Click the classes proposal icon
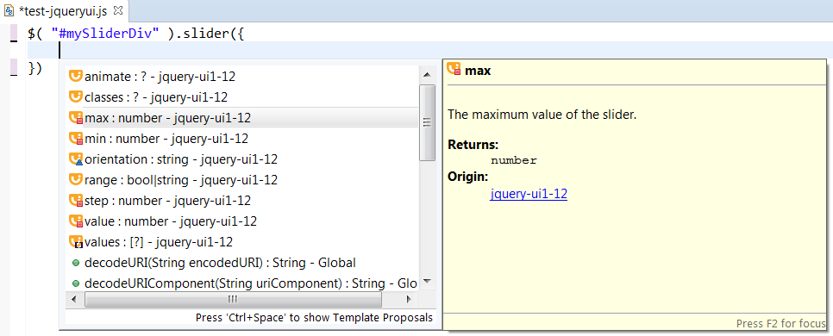Screen dimensions: 833x336 pos(76,97)
